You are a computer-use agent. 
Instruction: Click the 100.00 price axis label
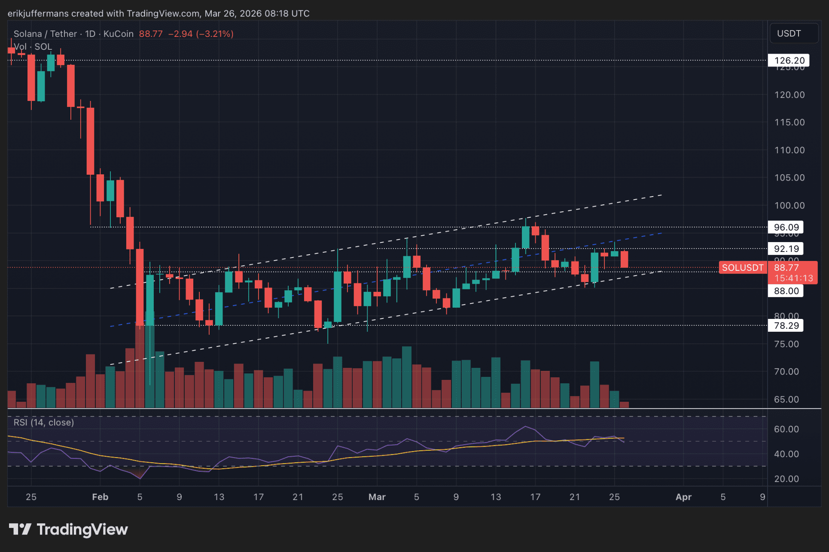coord(789,206)
